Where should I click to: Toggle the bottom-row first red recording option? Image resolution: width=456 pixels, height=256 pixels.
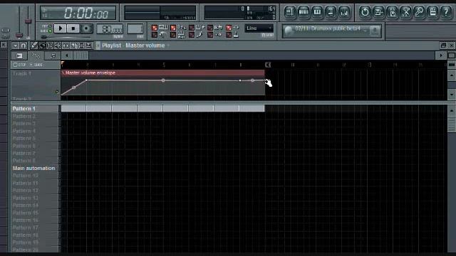pos(155,35)
